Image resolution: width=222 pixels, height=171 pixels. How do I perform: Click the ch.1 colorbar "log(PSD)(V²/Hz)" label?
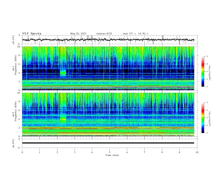(210, 73)
